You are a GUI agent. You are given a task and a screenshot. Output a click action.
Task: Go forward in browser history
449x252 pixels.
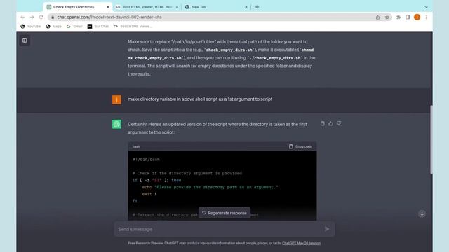pyautogui.click(x=32, y=17)
